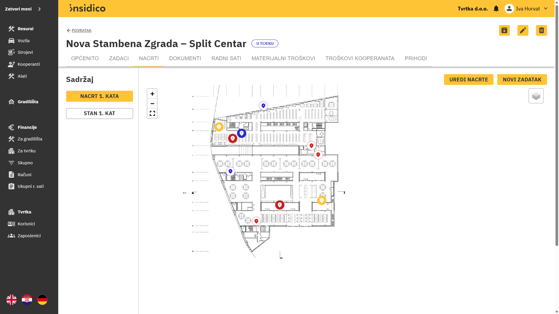Open the notifications bell

tap(496, 9)
